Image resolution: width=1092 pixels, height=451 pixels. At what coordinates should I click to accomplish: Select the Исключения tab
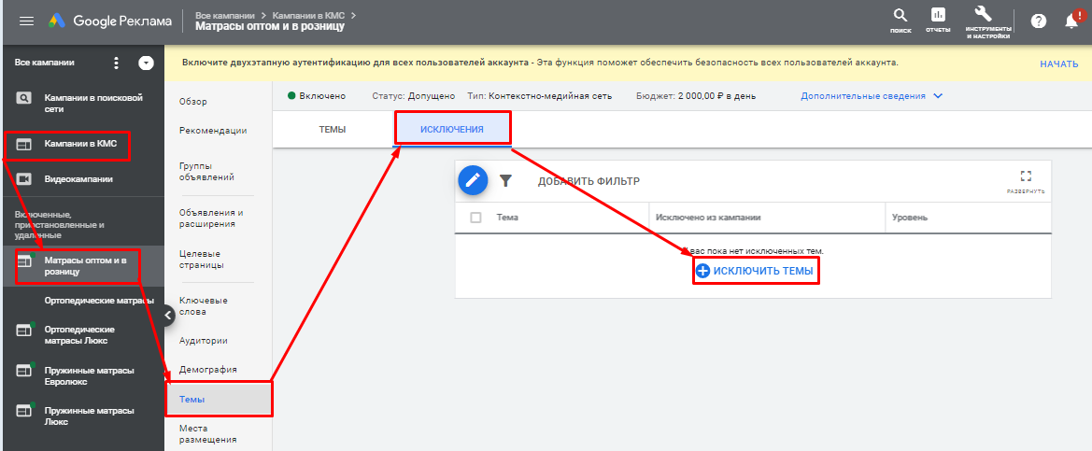(452, 129)
